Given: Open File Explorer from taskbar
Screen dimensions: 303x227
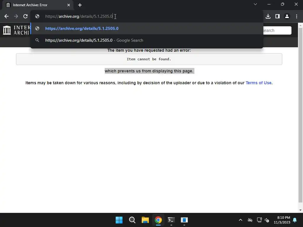Looking at the screenshot, I should 145,220.
